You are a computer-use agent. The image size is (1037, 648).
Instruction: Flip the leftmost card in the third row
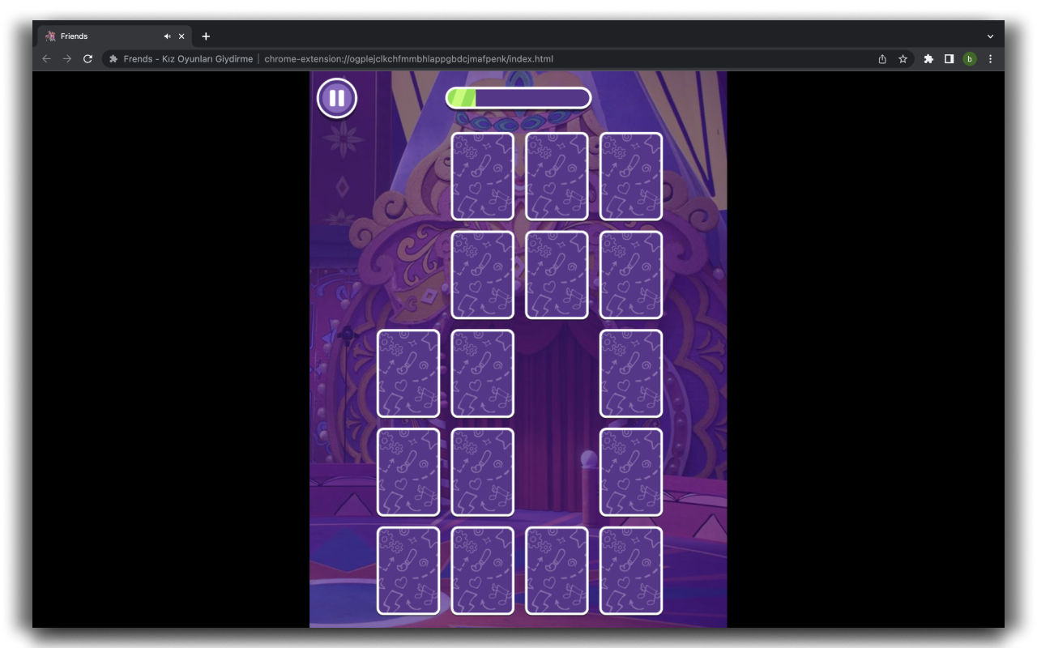coord(408,373)
